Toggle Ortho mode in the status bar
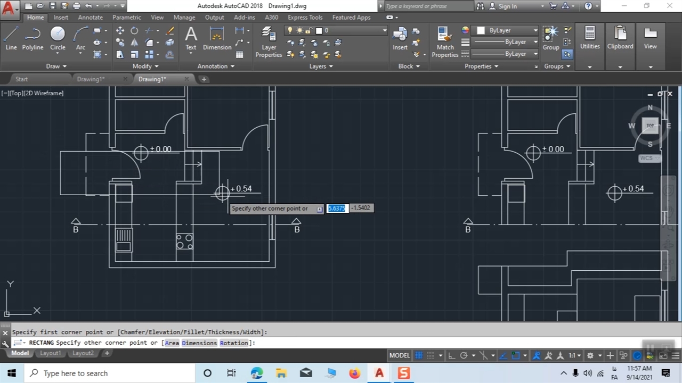Image resolution: width=682 pixels, height=383 pixels. (451, 355)
